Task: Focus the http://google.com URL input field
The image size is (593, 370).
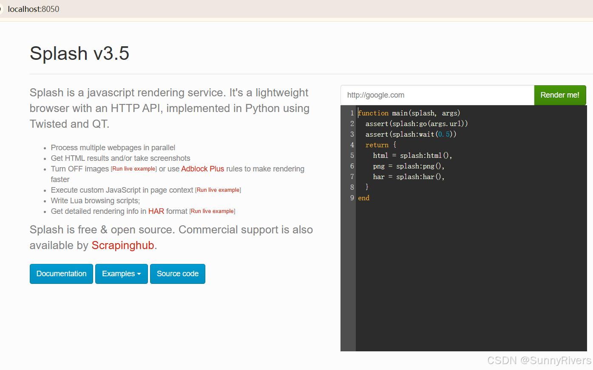Action: click(437, 95)
